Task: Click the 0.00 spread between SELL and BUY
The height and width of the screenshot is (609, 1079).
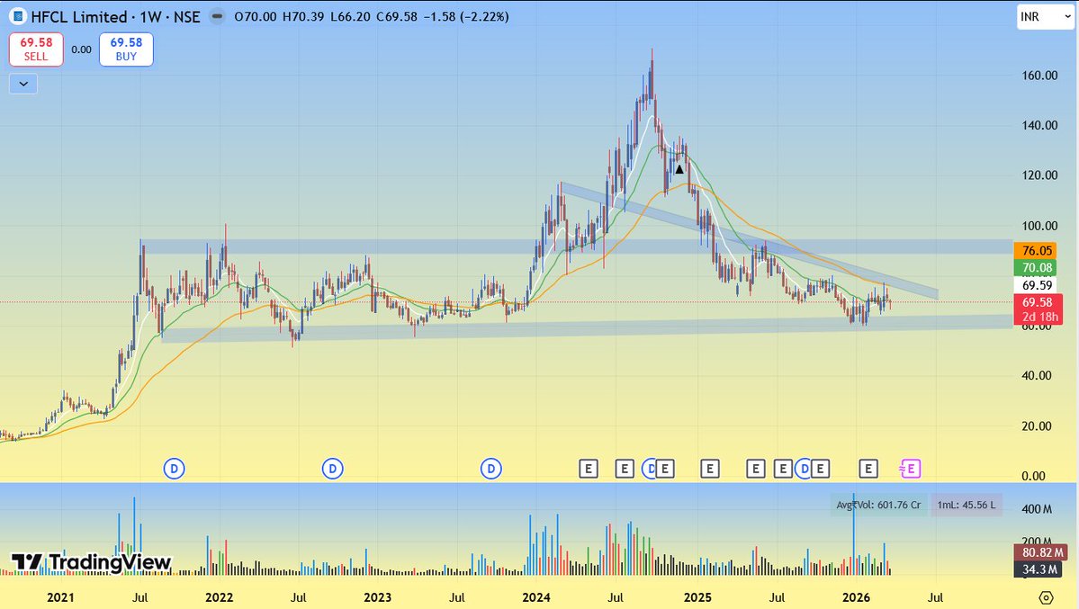Action: click(x=81, y=49)
